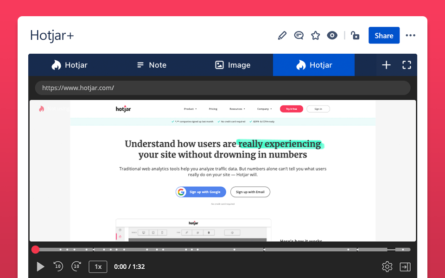Rewind recording 10 seconds
Screen dimensions: 445x278
(x=58, y=266)
